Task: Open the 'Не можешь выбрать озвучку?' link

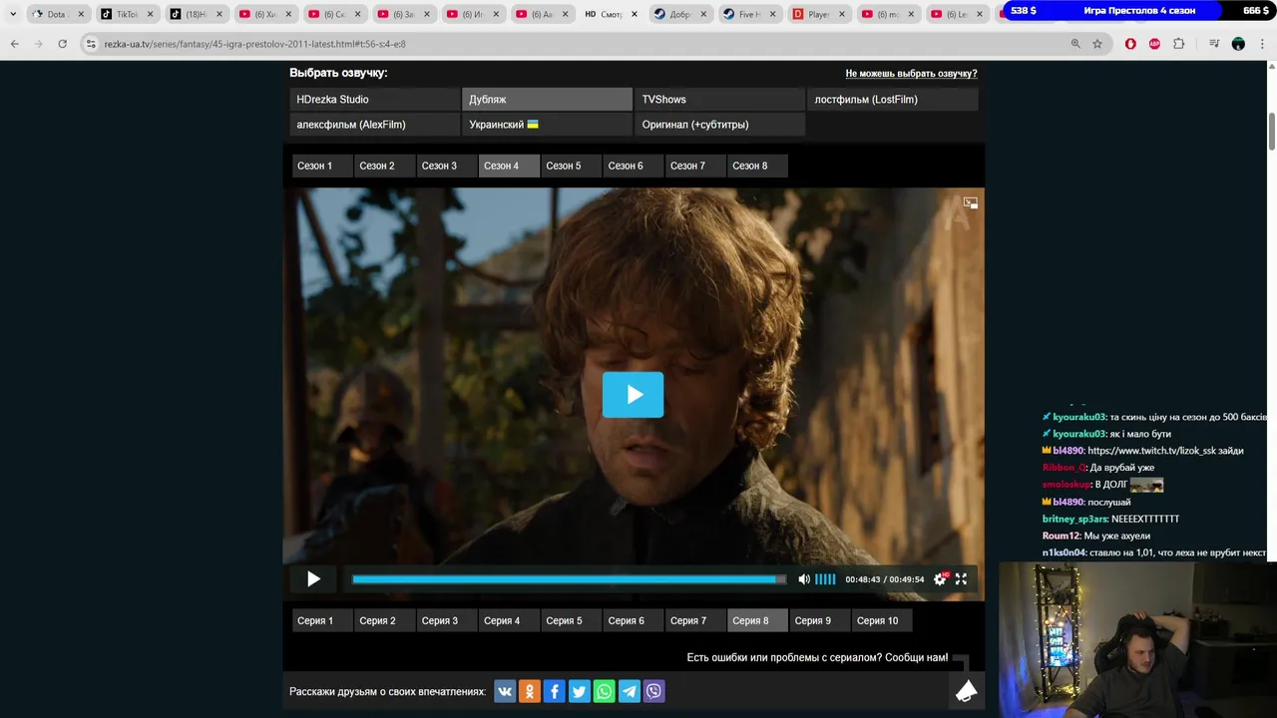Action: pos(911,74)
